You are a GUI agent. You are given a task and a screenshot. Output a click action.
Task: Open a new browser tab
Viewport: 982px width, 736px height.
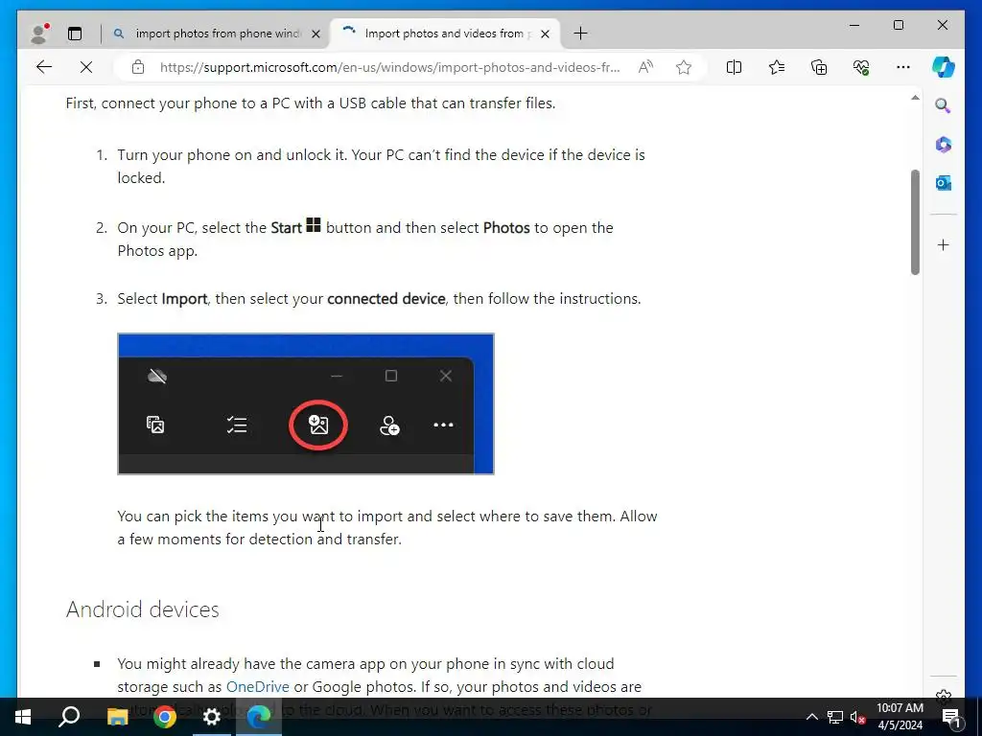point(580,34)
